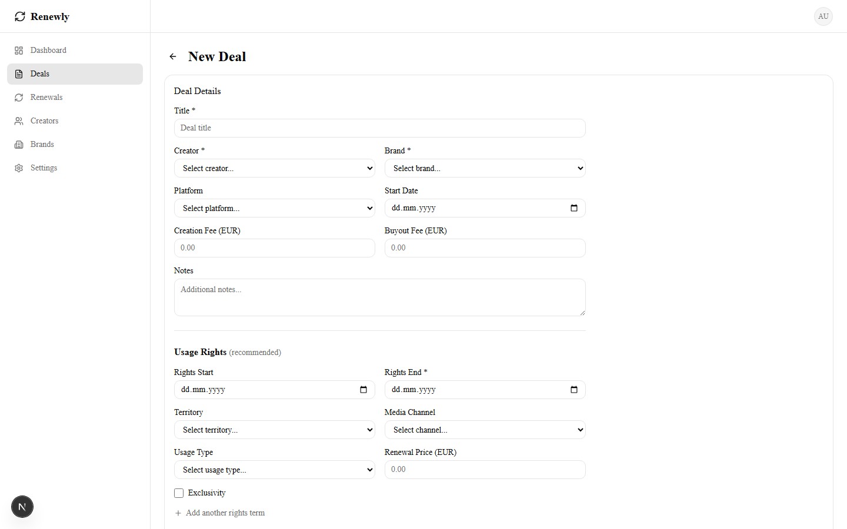Navigate to the Settings page

coord(44,168)
